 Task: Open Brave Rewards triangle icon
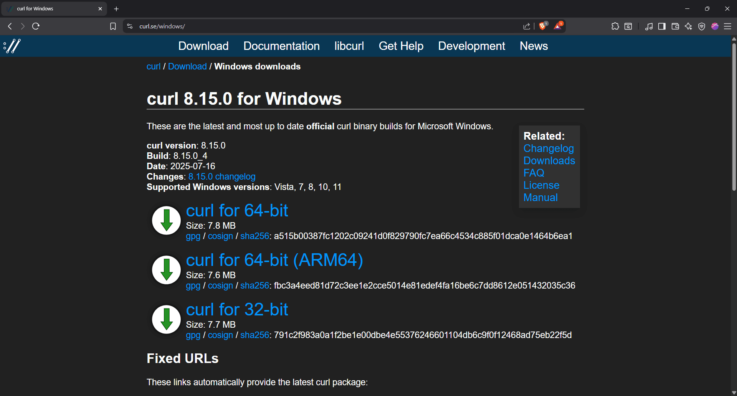[558, 26]
